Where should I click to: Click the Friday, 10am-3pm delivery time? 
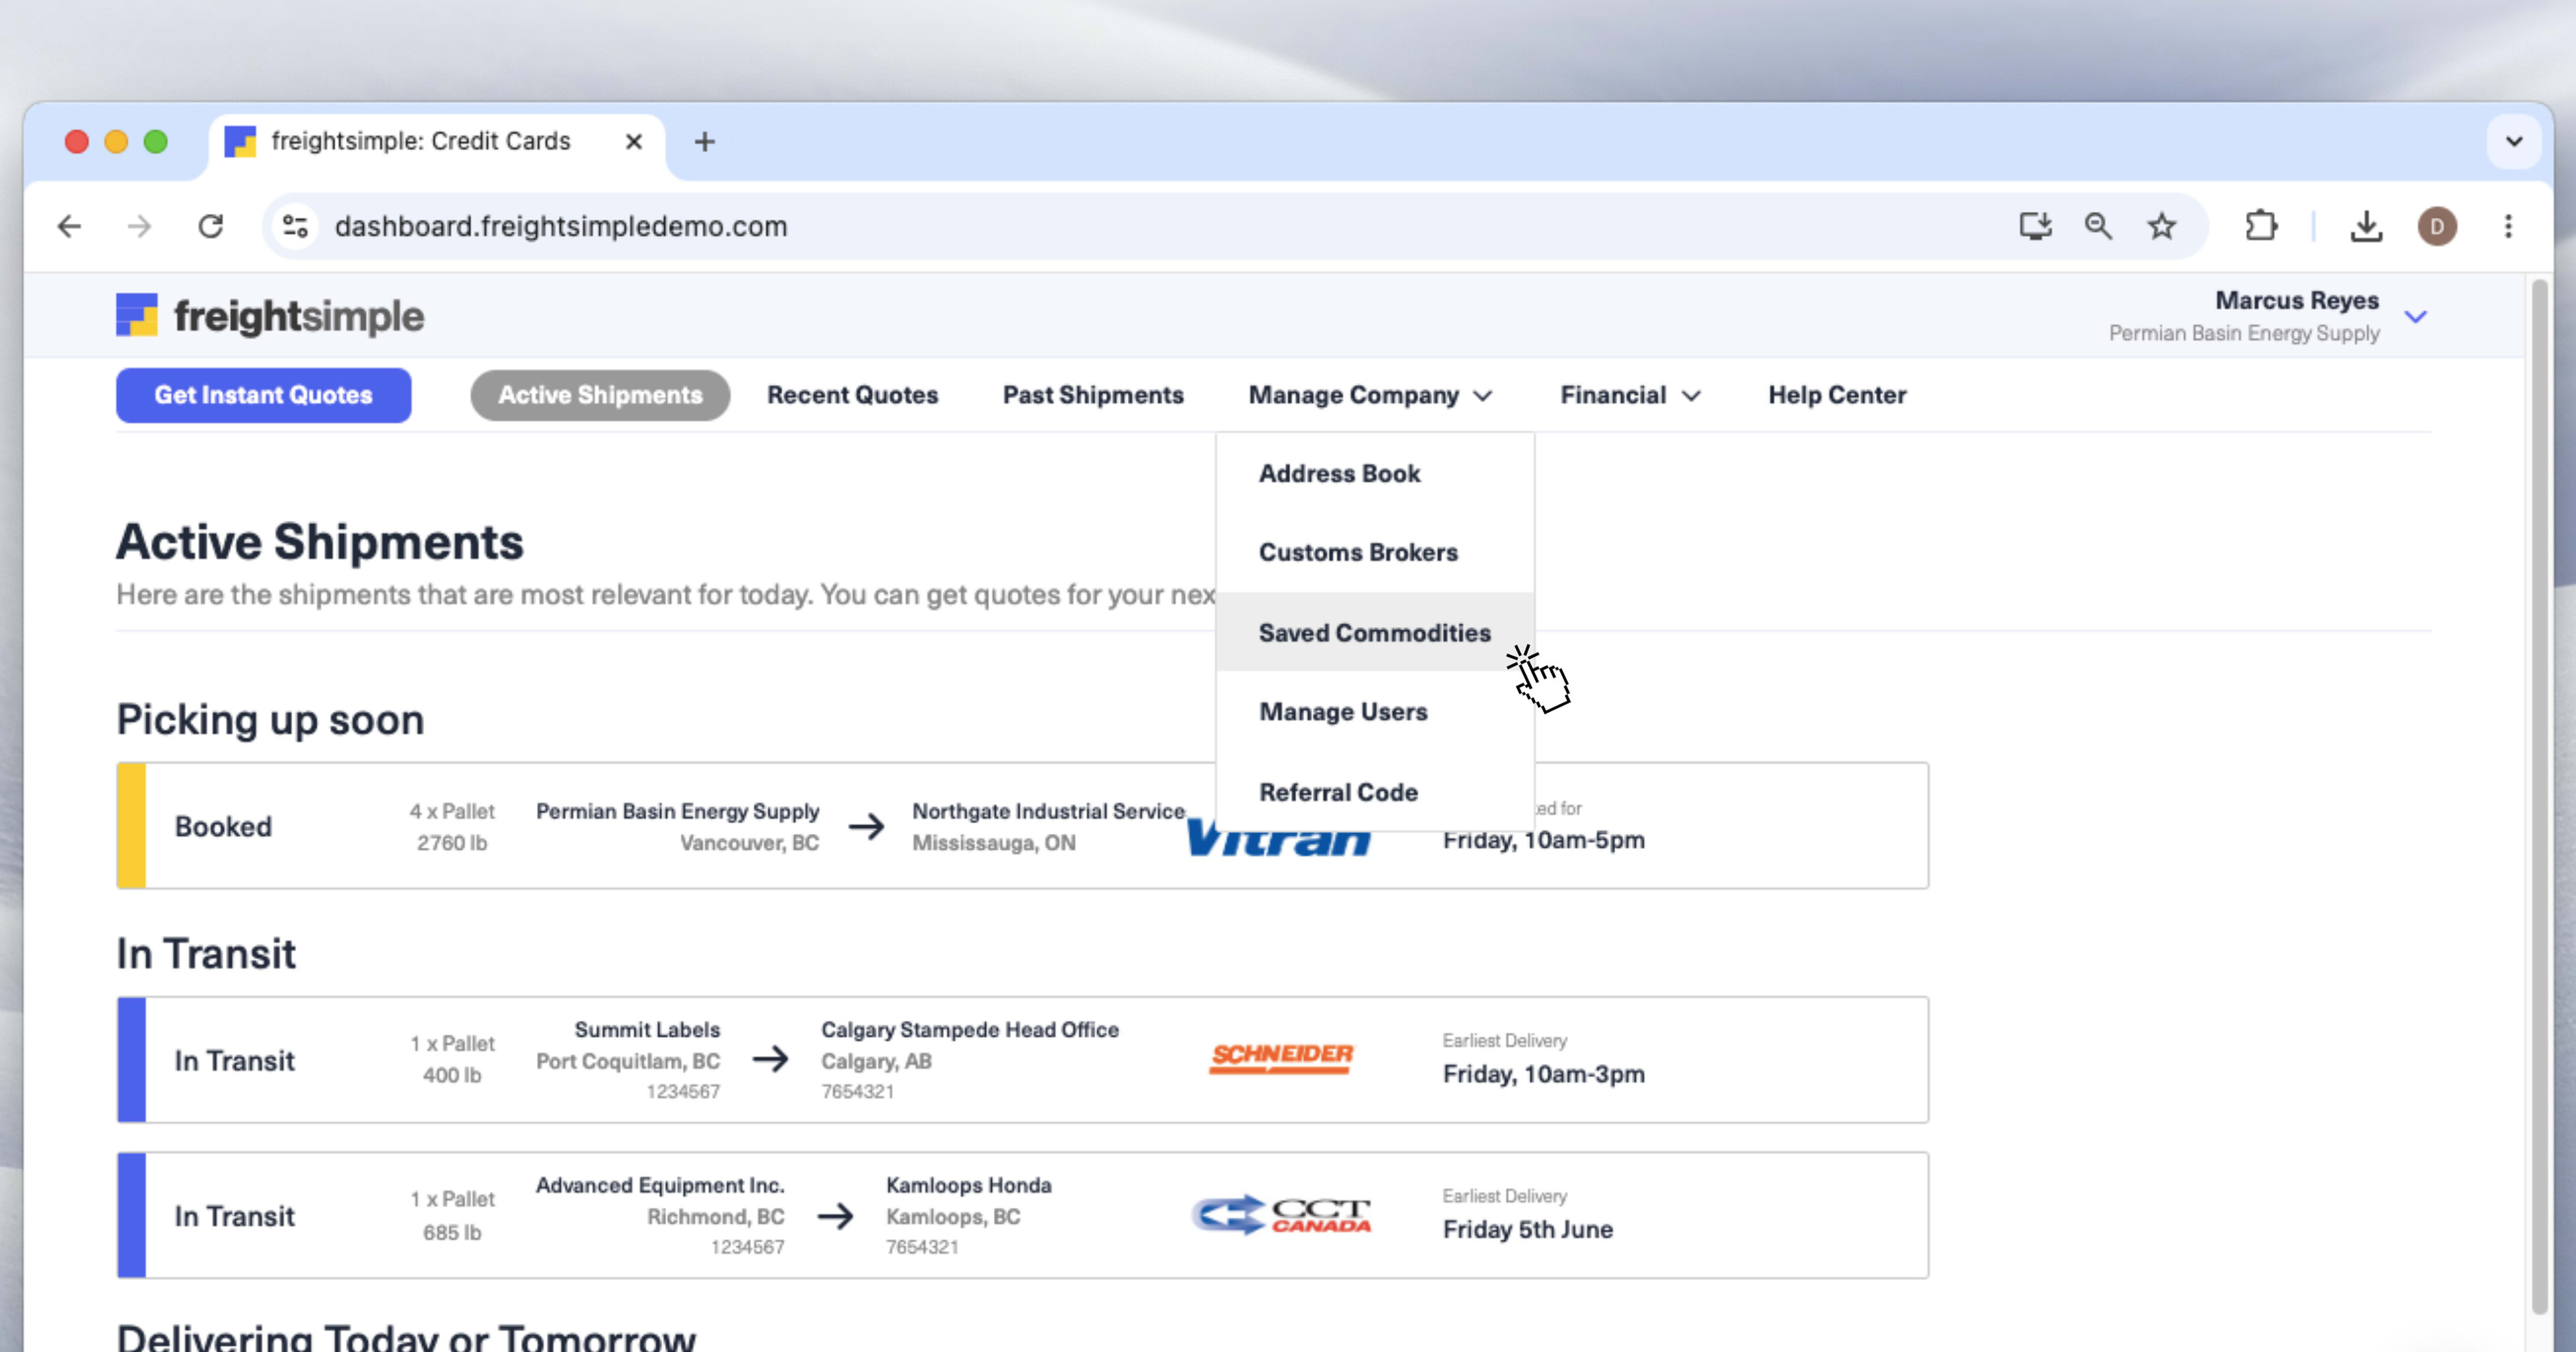click(x=1543, y=1074)
